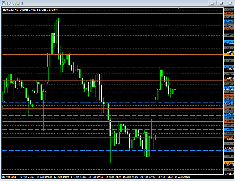Select the blue 1.43267 price label
The width and height of the screenshot is (235, 181).
(x=229, y=129)
